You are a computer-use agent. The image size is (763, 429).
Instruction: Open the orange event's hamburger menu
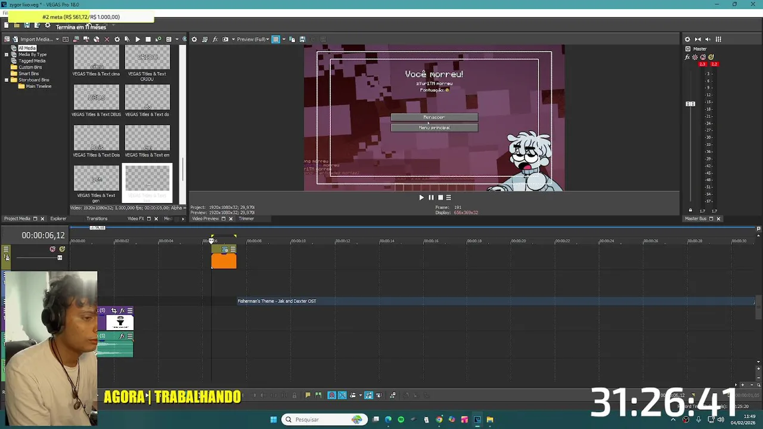click(232, 249)
